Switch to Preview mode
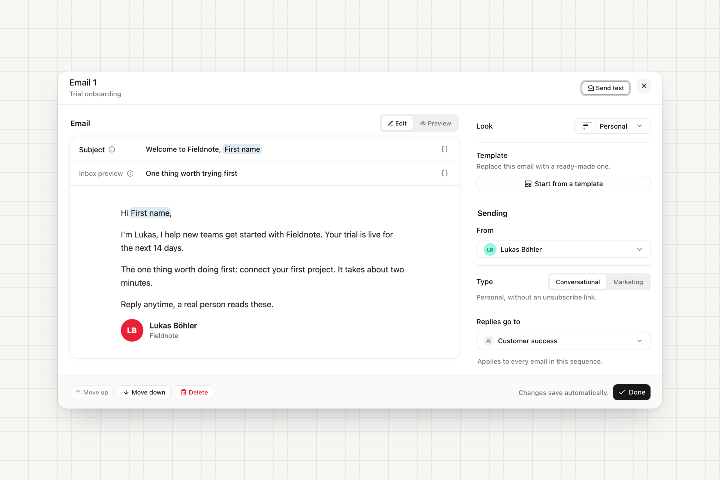The height and width of the screenshot is (480, 720). point(435,123)
